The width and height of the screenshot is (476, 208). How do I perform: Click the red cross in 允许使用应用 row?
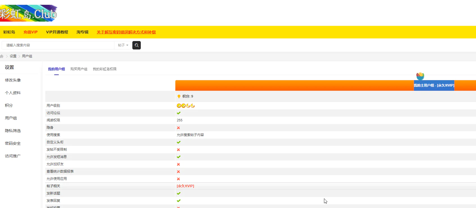tap(178, 179)
